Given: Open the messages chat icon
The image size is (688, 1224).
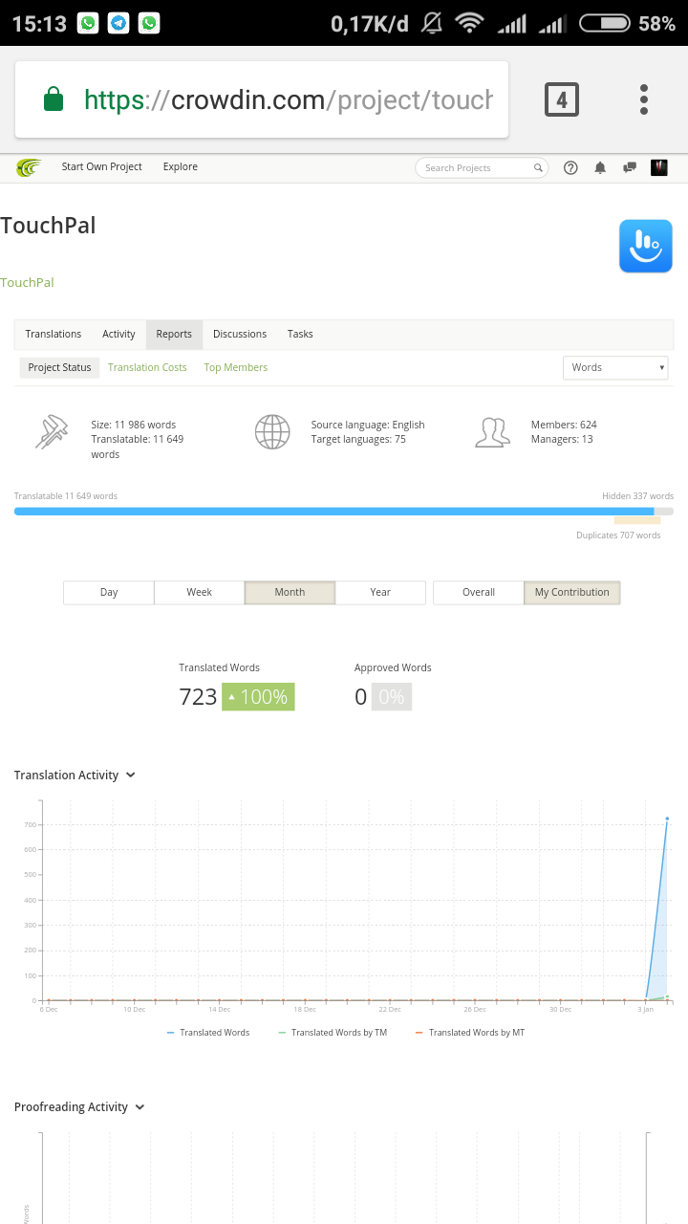Looking at the screenshot, I should [x=630, y=167].
